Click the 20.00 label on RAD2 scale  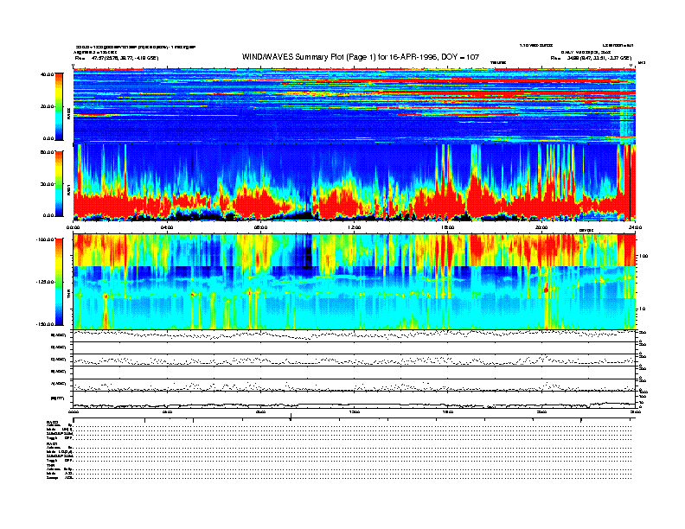[x=47, y=106]
